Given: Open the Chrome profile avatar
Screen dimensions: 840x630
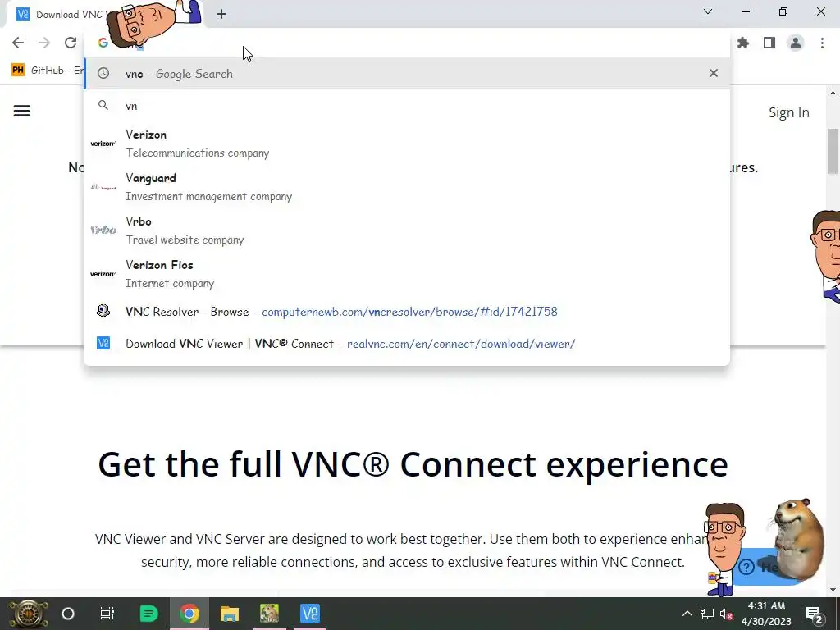Looking at the screenshot, I should 796,43.
